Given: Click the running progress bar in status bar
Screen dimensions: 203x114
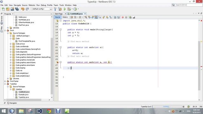Looking at the screenshot, I should coord(167,107).
